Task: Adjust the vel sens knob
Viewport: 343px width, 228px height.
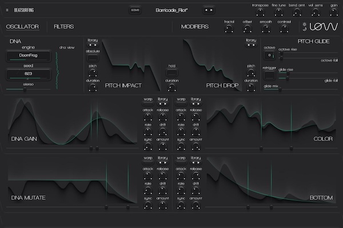Action: pyautogui.click(x=315, y=12)
